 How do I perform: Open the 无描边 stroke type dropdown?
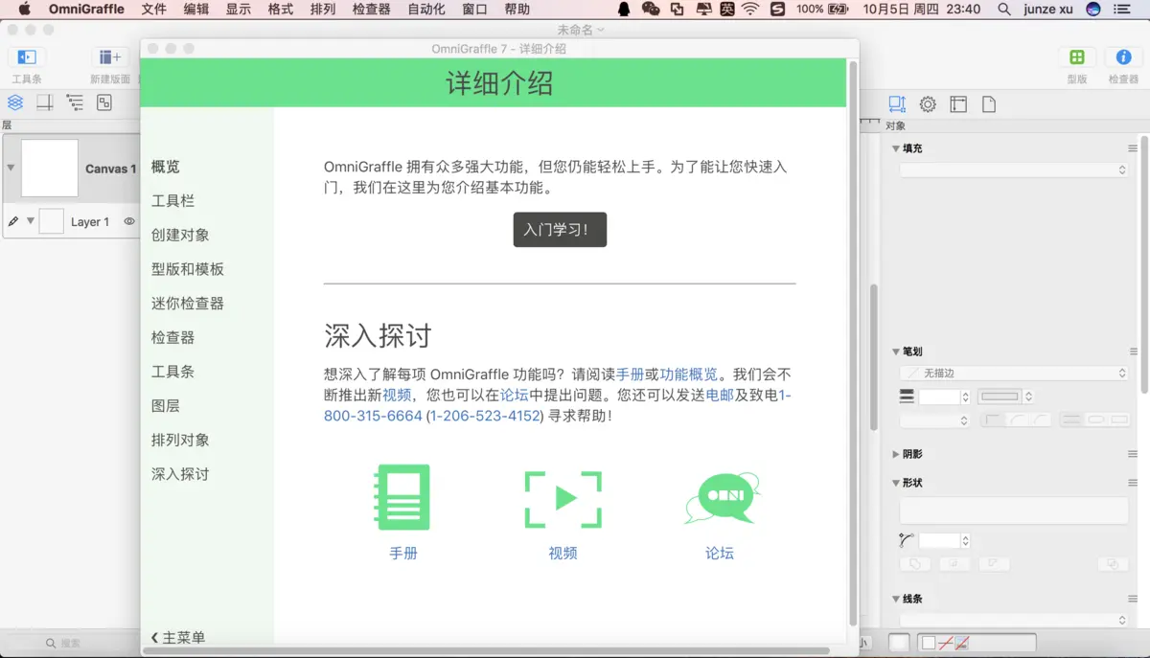tap(1014, 373)
